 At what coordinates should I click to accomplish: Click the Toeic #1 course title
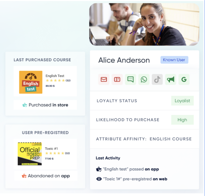tap(51, 149)
